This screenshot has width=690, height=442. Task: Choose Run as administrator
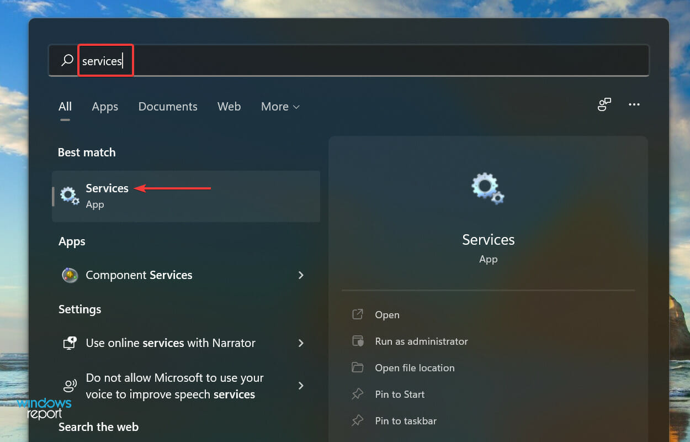click(x=421, y=341)
